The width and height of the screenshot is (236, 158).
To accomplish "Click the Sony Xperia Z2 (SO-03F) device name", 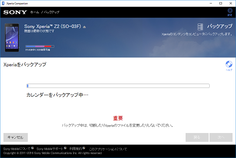I will point(53,27).
